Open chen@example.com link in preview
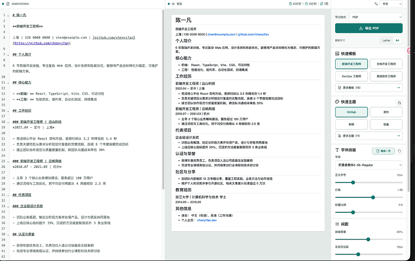The width and height of the screenshot is (415, 261). click(x=222, y=35)
